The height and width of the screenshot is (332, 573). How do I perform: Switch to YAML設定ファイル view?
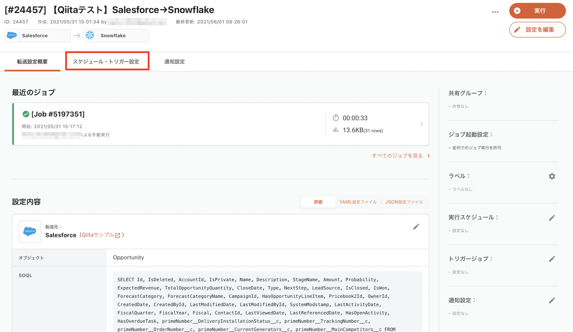click(x=358, y=202)
